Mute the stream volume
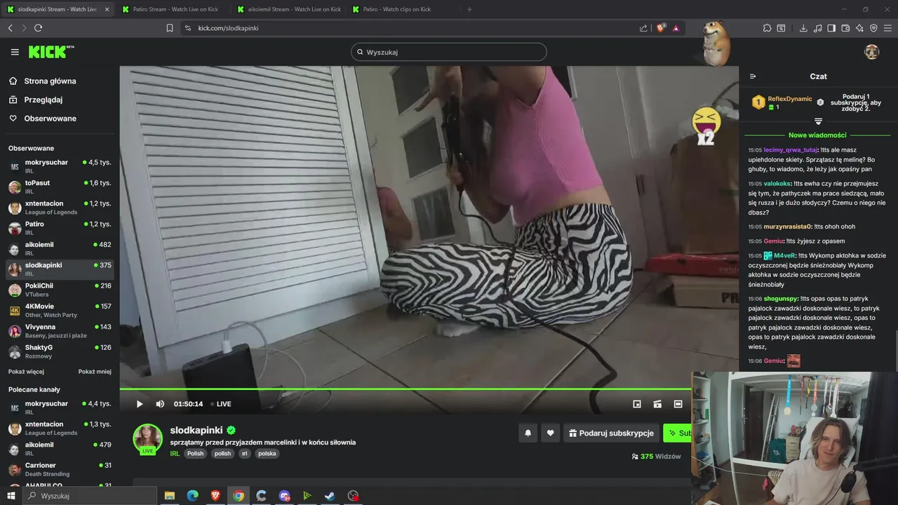898x505 pixels. pos(160,404)
